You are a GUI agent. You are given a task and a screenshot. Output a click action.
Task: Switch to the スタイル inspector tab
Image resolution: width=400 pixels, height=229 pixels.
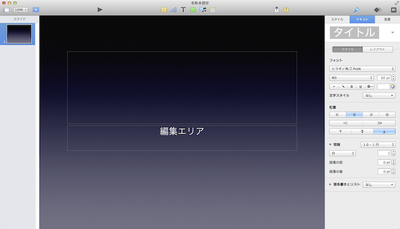pyautogui.click(x=337, y=19)
